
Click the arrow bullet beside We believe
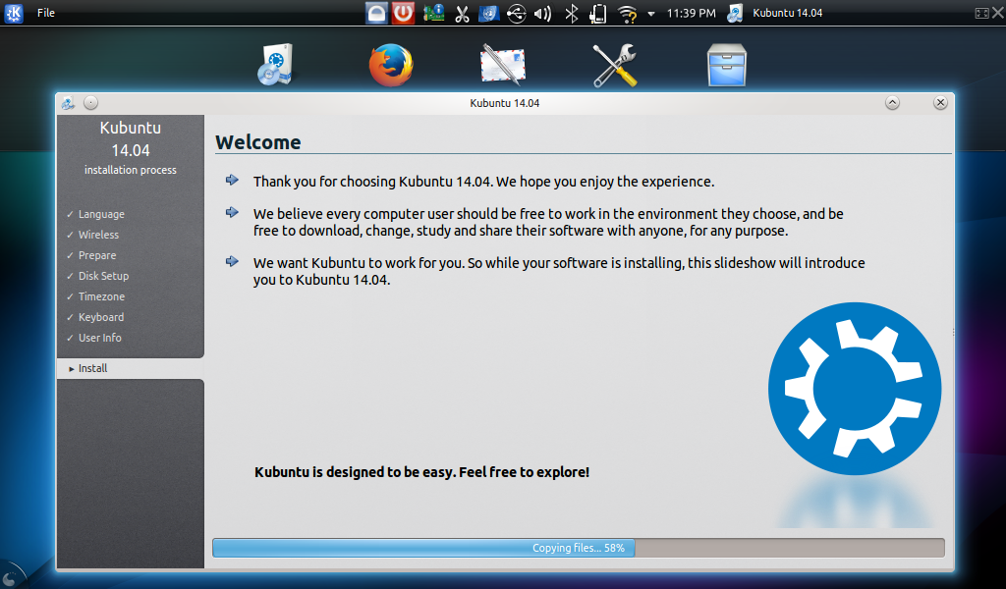pos(232,212)
